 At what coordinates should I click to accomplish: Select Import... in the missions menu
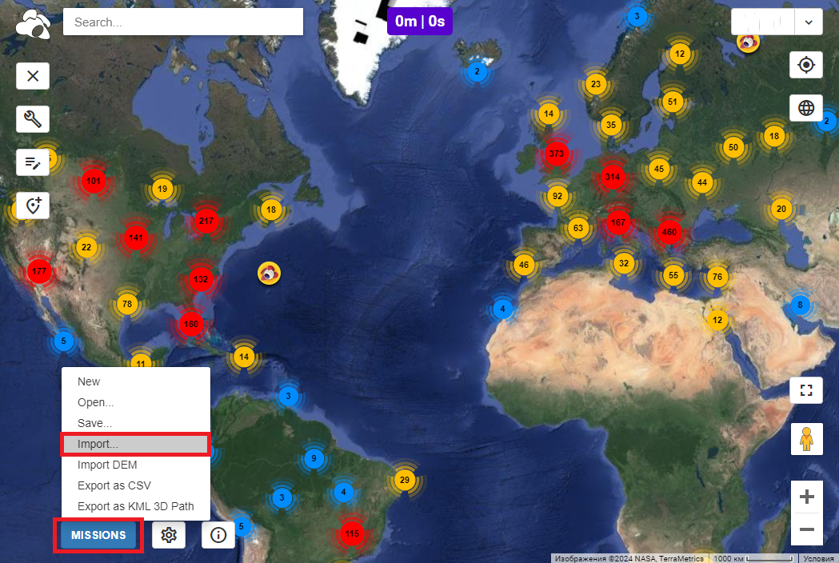pyautogui.click(x=136, y=444)
